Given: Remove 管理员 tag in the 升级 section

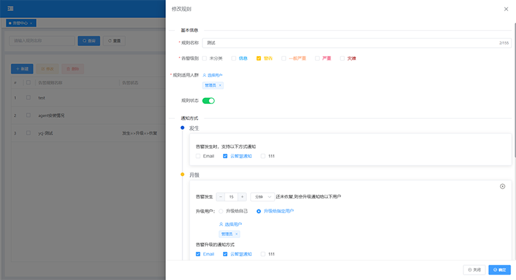Looking at the screenshot, I should pos(236,234).
